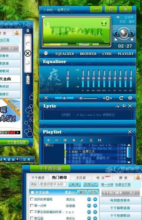Toggle the EQUALIZER panel tab
Screen dimensions: 142x220
pyautogui.click(x=65, y=54)
